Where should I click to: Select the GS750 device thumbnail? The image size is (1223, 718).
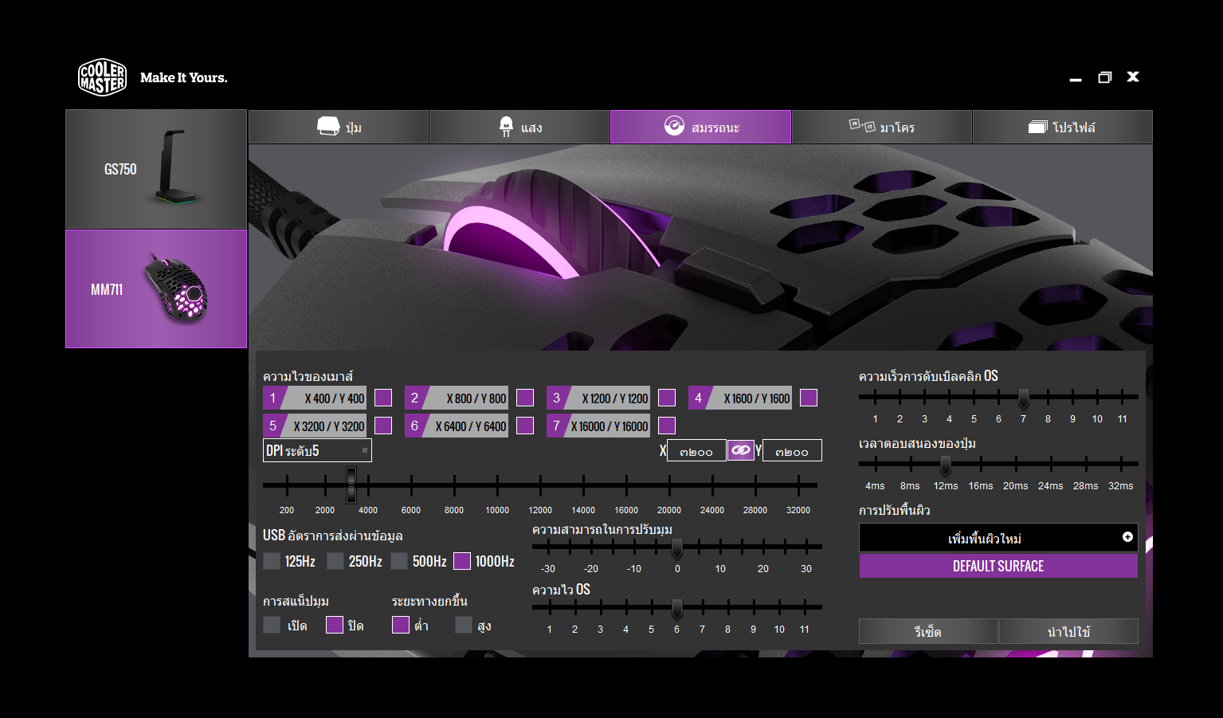[x=156, y=169]
